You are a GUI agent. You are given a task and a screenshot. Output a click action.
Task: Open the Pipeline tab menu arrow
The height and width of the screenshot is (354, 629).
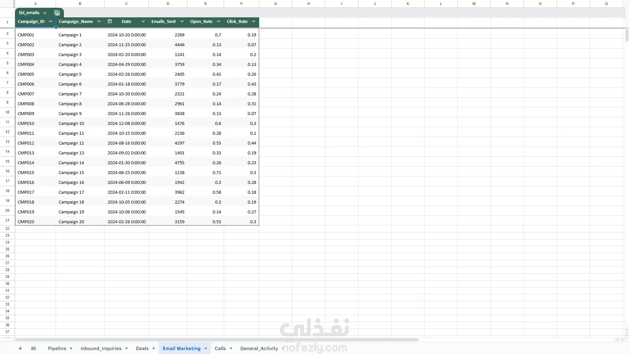[71, 348]
